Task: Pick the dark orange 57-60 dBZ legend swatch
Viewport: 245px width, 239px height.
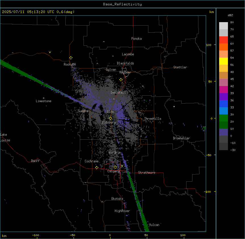Action: [223, 47]
